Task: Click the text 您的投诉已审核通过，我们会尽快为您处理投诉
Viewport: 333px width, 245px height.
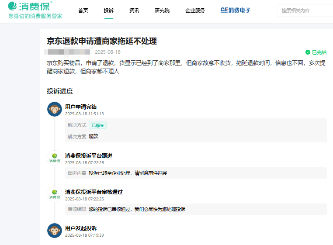Action: [137, 209]
